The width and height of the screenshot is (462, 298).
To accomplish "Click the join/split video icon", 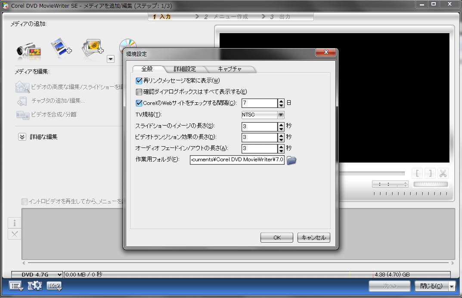I will pos(22,115).
